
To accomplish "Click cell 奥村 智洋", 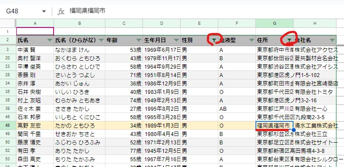I will point(35,58).
